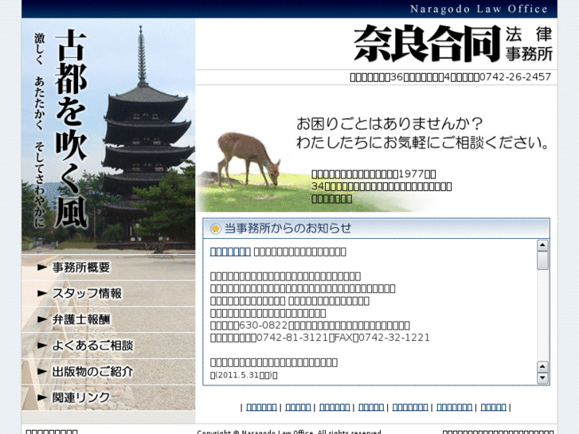Click the arrow icon beside 関連リンク
This screenshot has width=579, height=434.
[x=42, y=398]
